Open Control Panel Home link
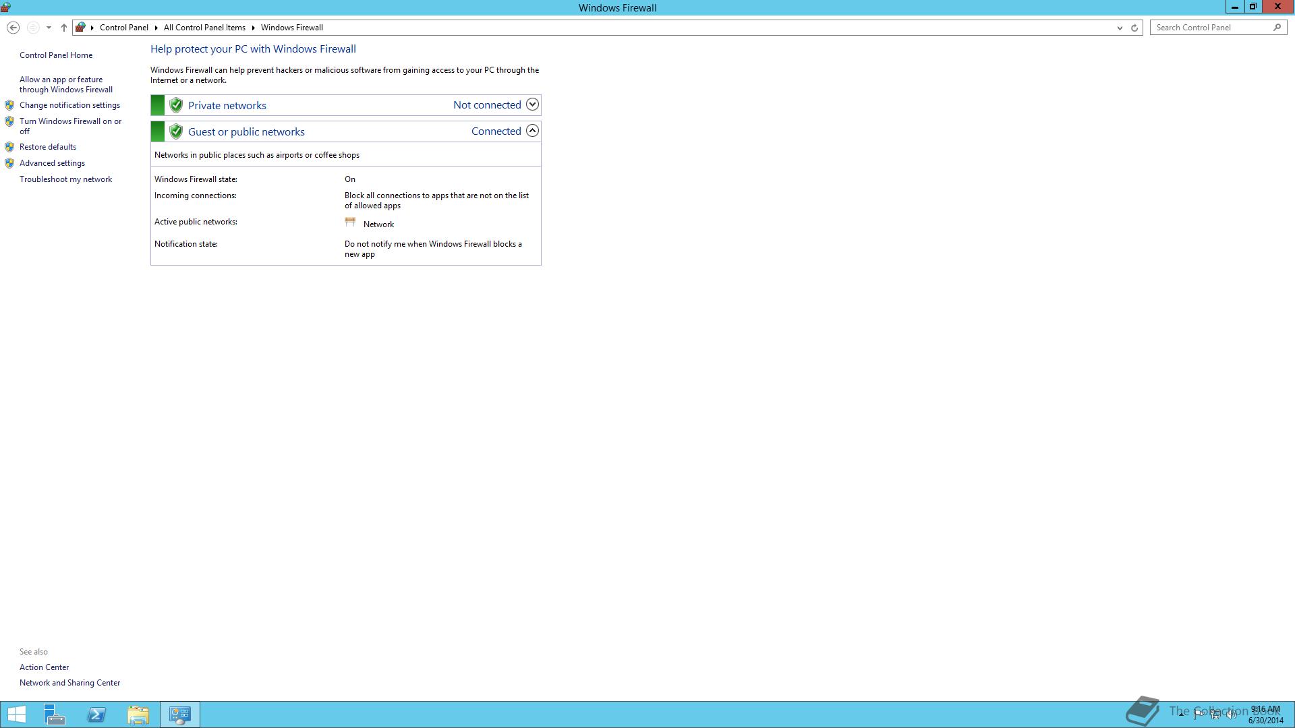Screen dimensions: 1295x728 pos(56,55)
